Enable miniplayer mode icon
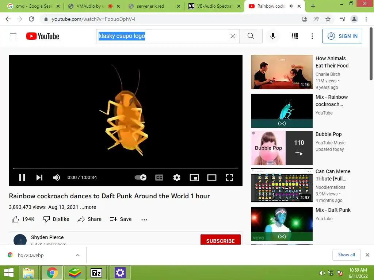 [x=194, y=178]
